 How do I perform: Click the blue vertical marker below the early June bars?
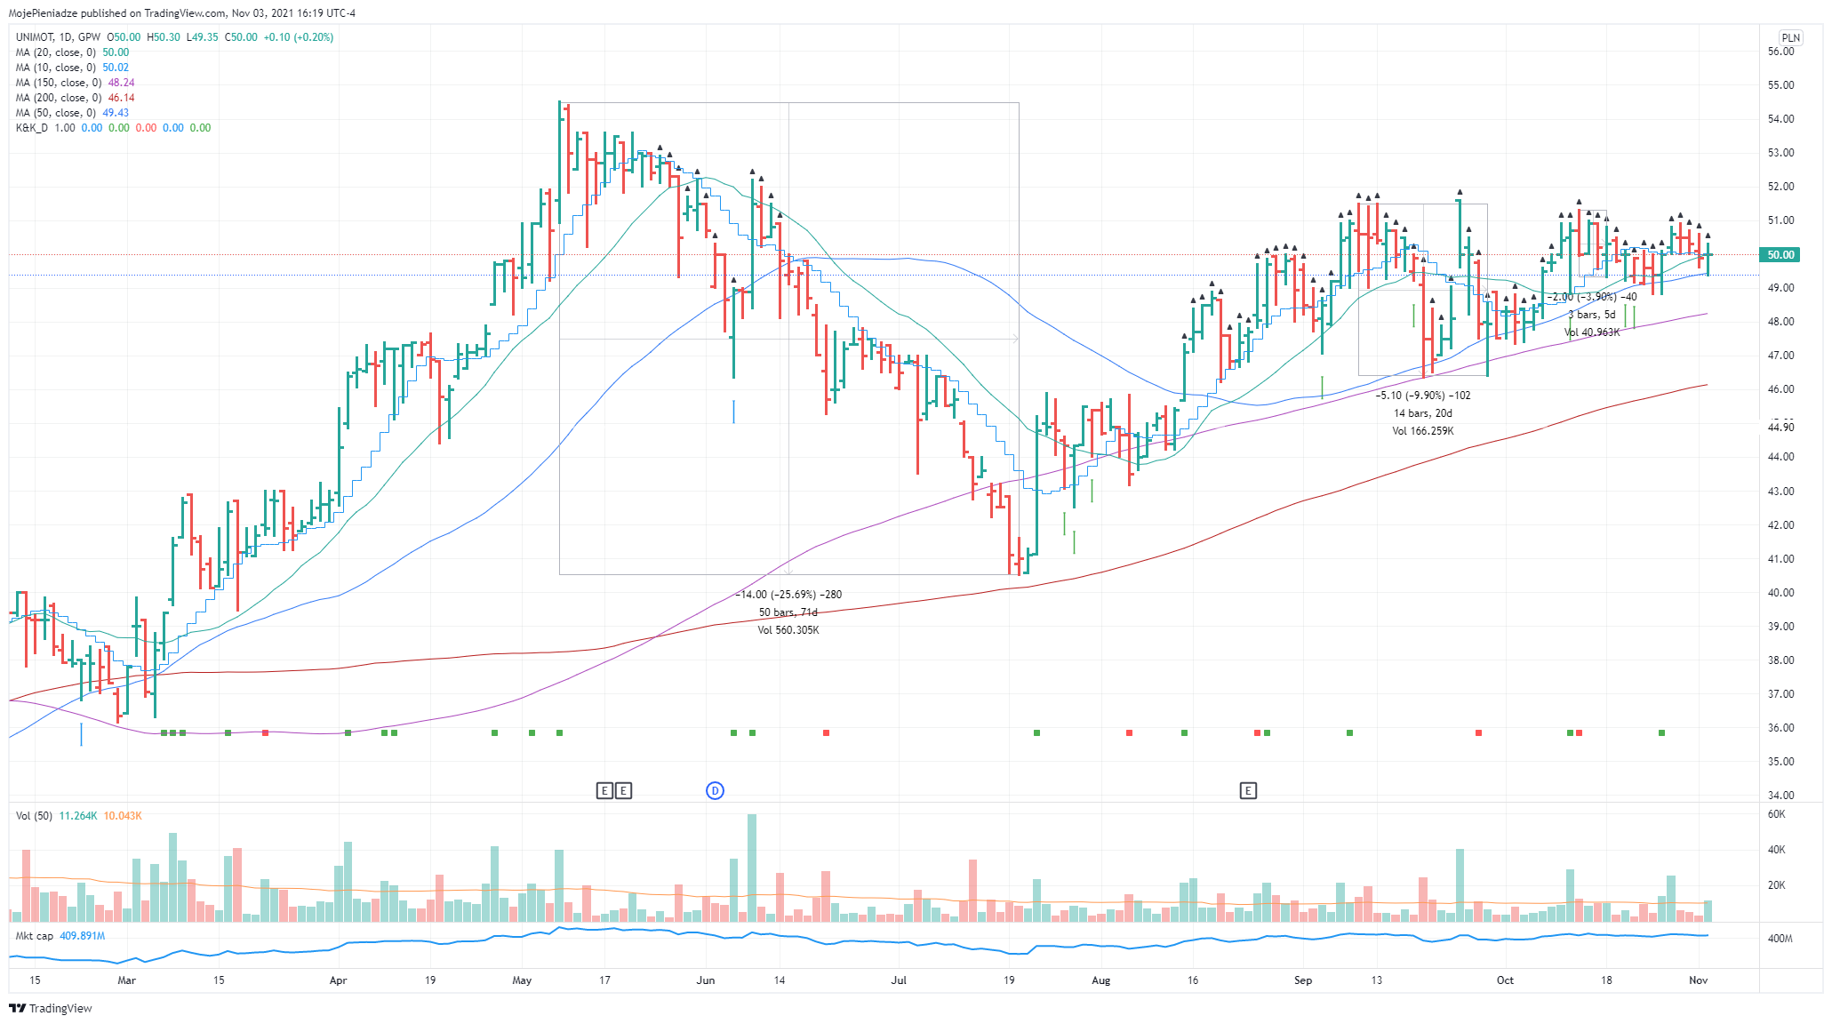pos(733,412)
